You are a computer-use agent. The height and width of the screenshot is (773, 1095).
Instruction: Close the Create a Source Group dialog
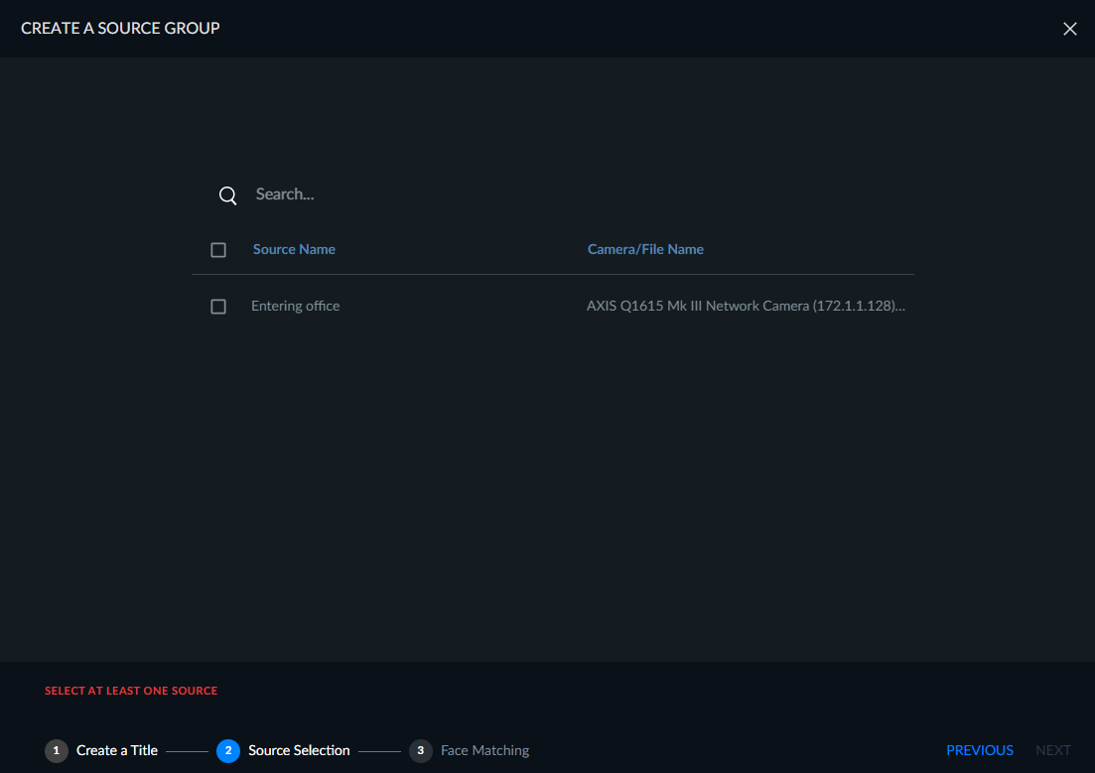point(1069,29)
